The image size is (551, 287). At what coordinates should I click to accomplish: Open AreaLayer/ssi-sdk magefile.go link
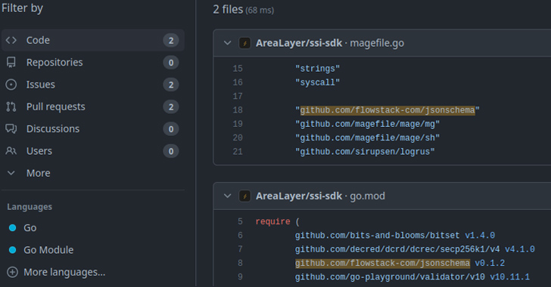point(330,43)
